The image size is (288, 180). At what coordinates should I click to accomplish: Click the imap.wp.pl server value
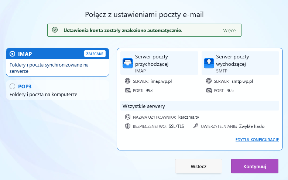(x=161, y=81)
